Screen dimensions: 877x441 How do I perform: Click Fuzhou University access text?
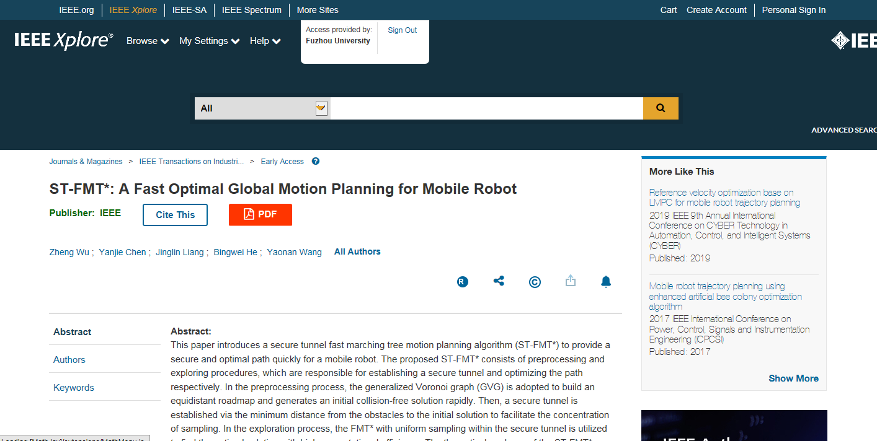pyautogui.click(x=338, y=41)
